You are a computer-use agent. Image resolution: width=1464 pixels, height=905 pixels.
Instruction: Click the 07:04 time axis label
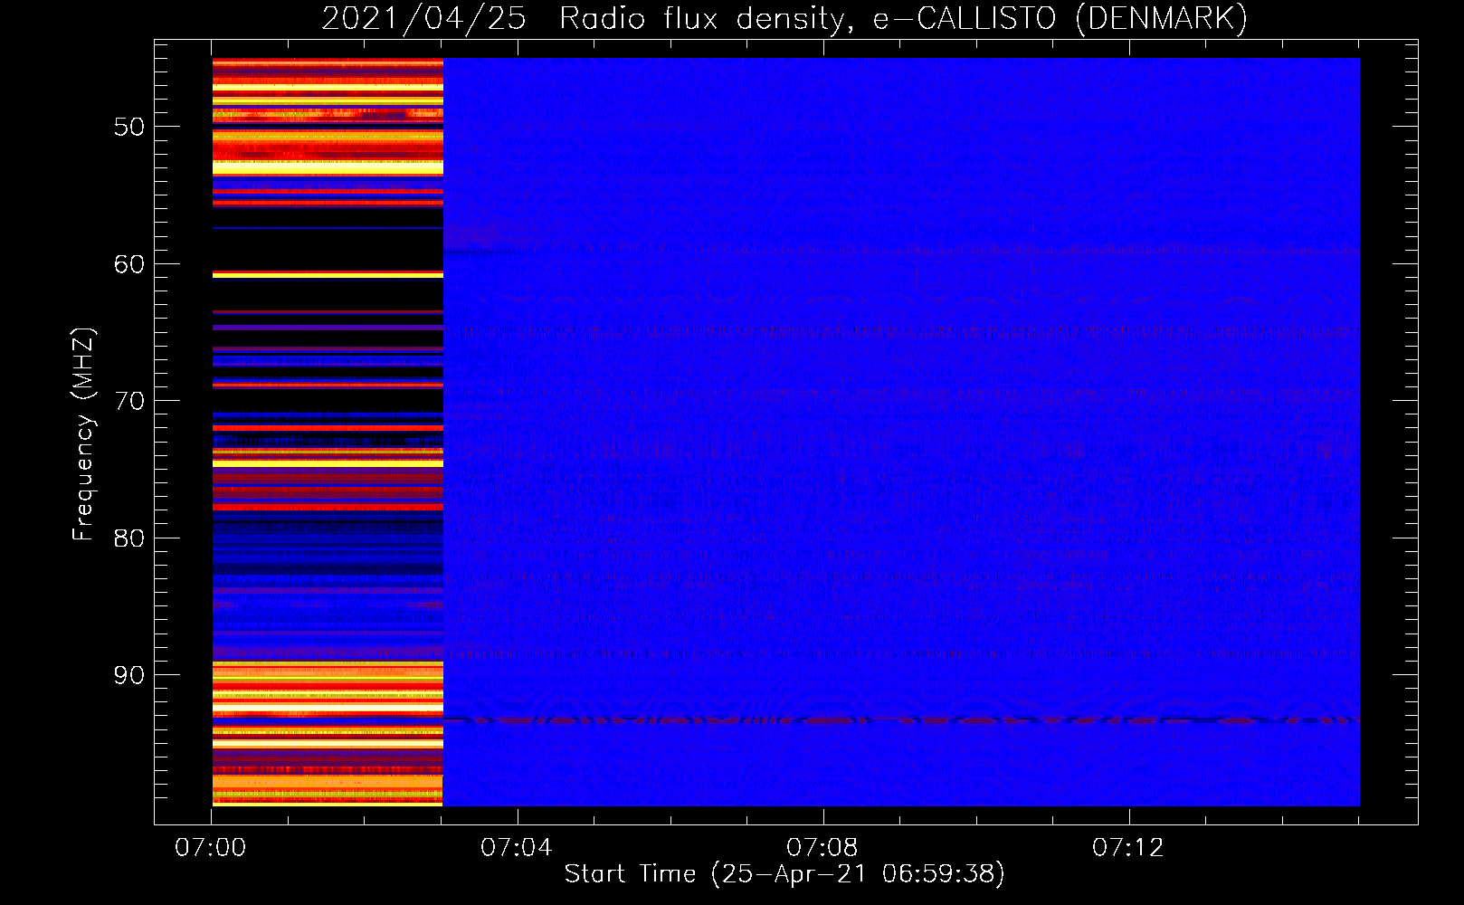(517, 848)
